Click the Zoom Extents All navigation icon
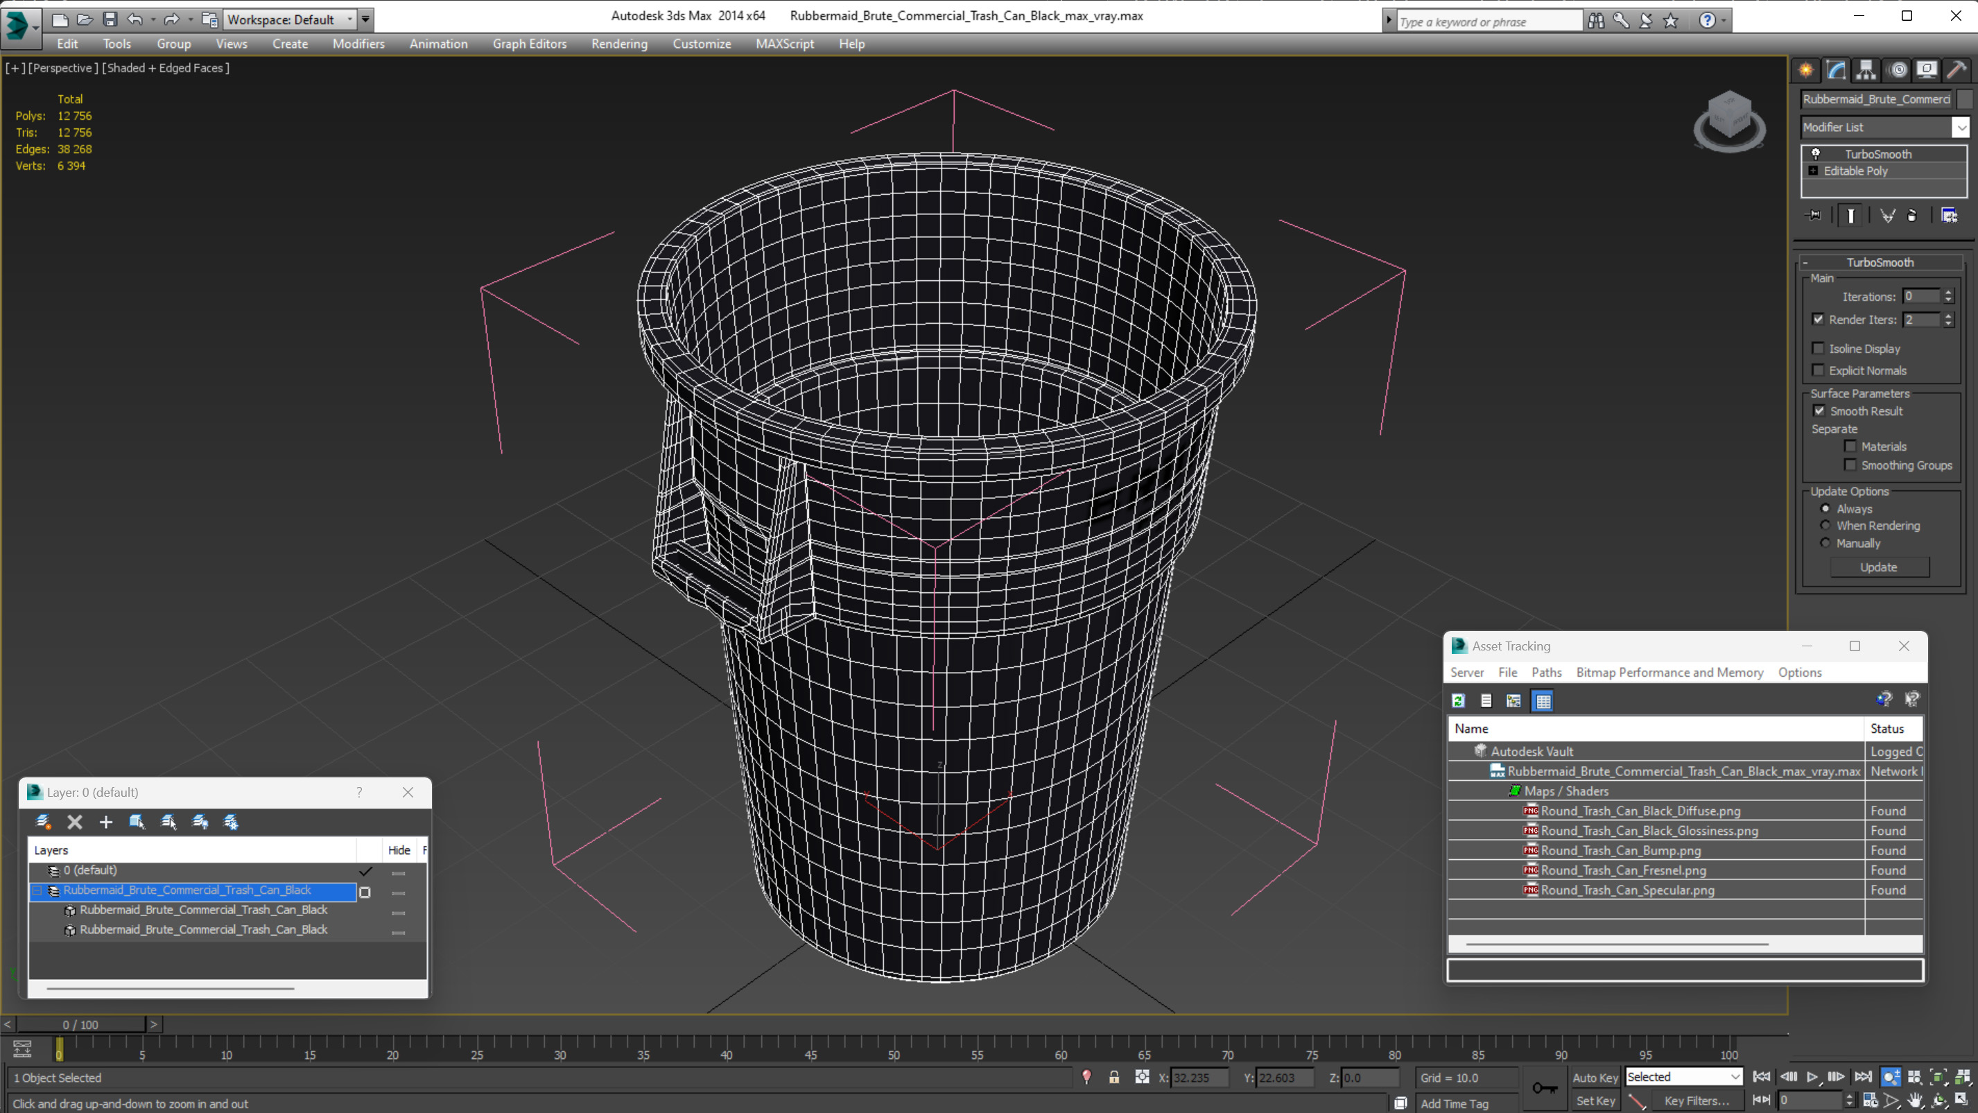 point(1962,1077)
